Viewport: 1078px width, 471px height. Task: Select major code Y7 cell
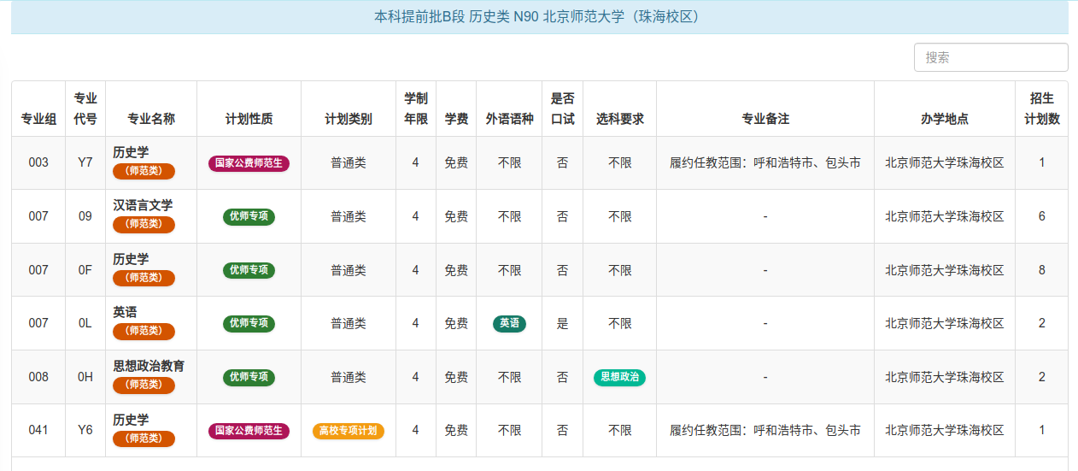(85, 162)
